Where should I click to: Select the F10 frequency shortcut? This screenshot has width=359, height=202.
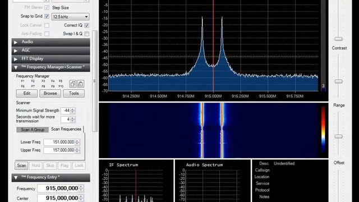coord(61,86)
